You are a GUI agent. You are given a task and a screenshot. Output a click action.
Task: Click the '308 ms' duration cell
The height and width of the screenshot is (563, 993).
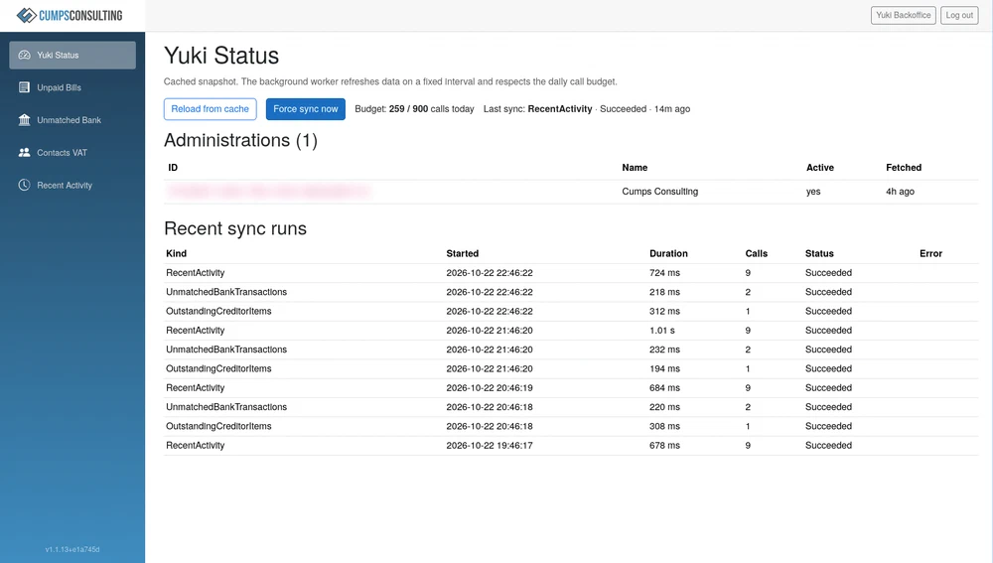664,426
